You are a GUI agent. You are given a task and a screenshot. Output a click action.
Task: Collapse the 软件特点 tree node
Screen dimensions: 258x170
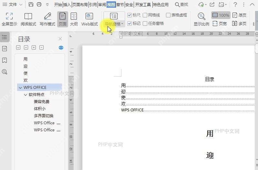tap(26, 95)
